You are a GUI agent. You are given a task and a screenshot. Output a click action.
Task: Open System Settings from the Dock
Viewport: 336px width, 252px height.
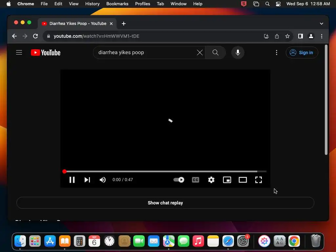(x=243, y=241)
